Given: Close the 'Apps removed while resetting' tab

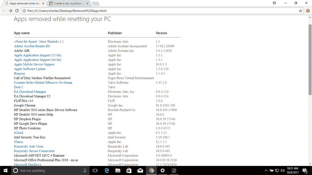Looking at the screenshot, I should point(43,3).
